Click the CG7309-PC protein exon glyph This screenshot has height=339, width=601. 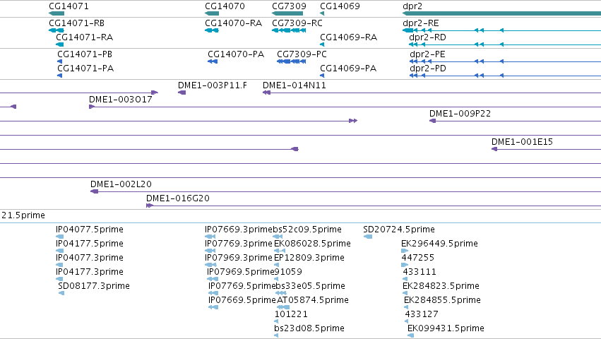point(291,61)
